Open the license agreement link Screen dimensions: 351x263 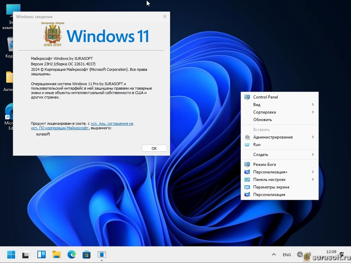(x=112, y=123)
